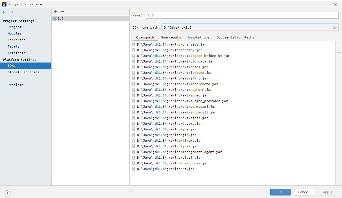
Task: Focus the SDK Name input field
Action: 242,15
